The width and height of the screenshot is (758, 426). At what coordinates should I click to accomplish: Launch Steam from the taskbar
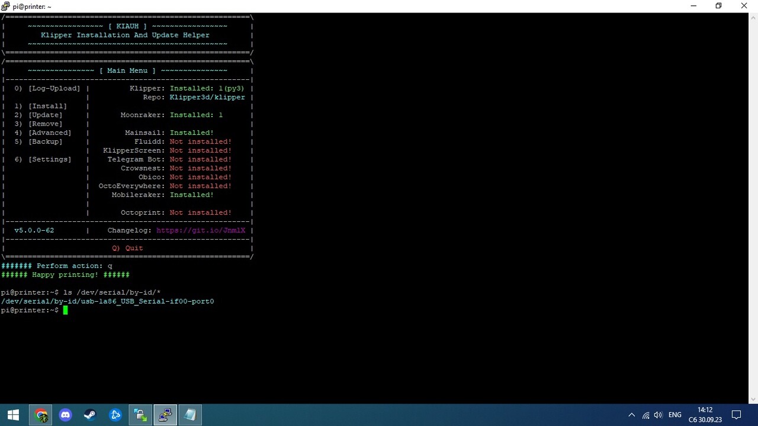point(90,415)
